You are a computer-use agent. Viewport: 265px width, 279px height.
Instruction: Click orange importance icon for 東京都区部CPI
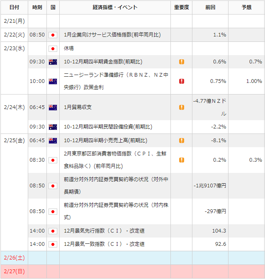click(x=182, y=160)
